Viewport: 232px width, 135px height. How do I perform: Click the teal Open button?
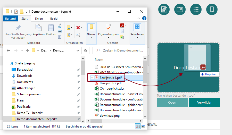pos(172,103)
